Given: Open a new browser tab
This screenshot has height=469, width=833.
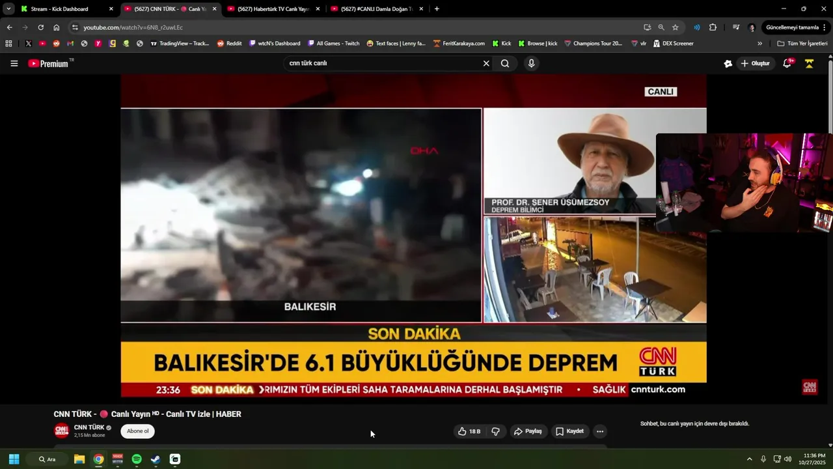Looking at the screenshot, I should 437,9.
